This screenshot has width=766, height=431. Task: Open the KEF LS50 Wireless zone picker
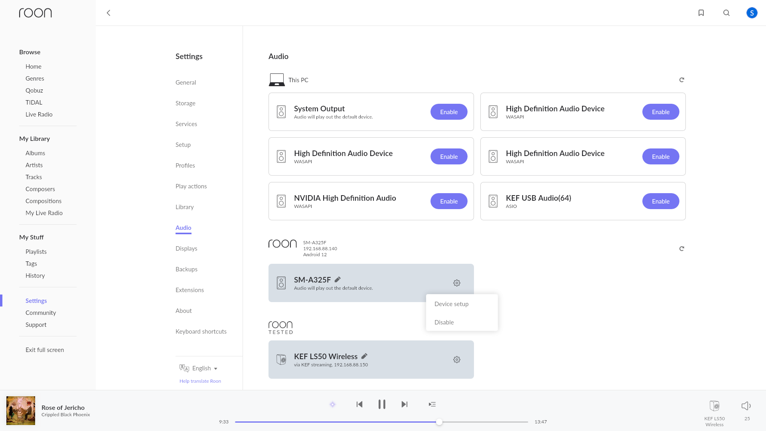715,413
